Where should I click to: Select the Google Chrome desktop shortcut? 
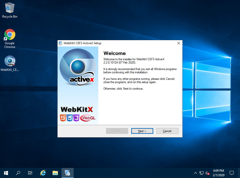click(10, 39)
